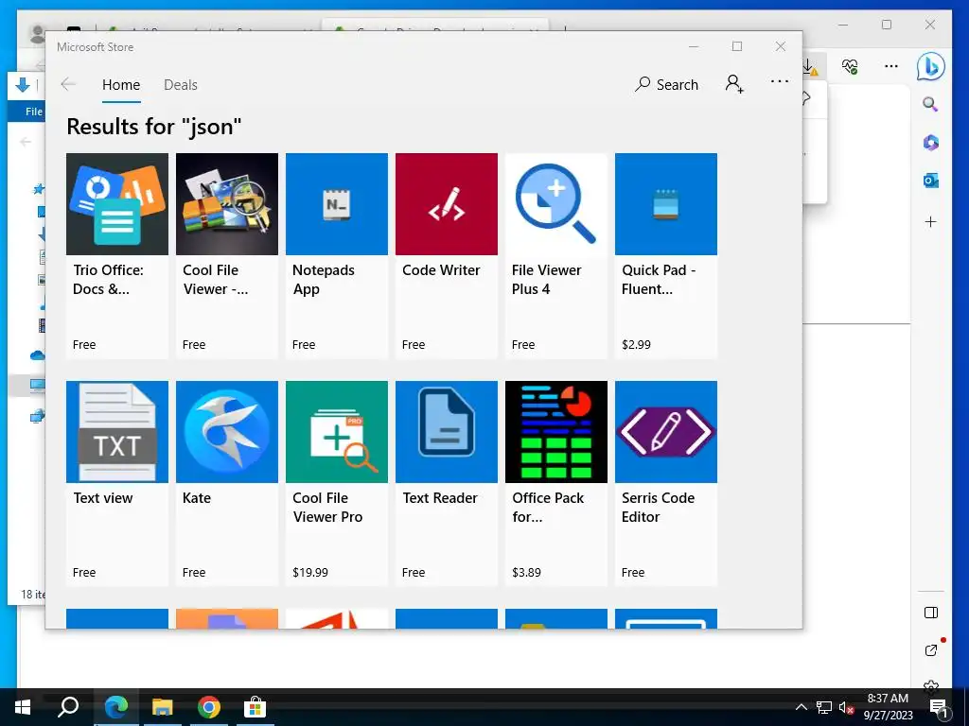This screenshot has width=969, height=726.
Task: Open Microsoft Store taskbar icon
Action: (x=255, y=707)
